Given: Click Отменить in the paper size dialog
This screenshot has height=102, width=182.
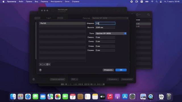Looking at the screenshot, I should (x=108, y=70).
